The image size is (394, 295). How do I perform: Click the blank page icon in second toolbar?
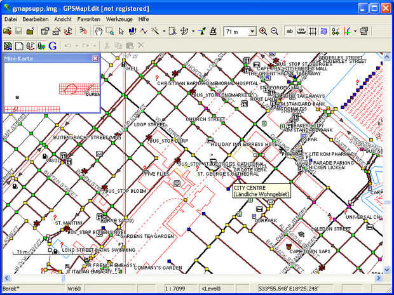point(19,46)
